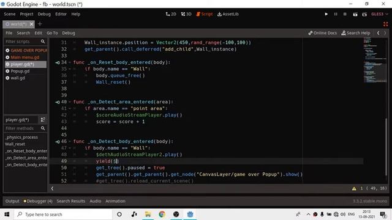Image resolution: width=392 pixels, height=220 pixels.
Task: Open the Output panel
Action: pyautogui.click(x=12, y=201)
